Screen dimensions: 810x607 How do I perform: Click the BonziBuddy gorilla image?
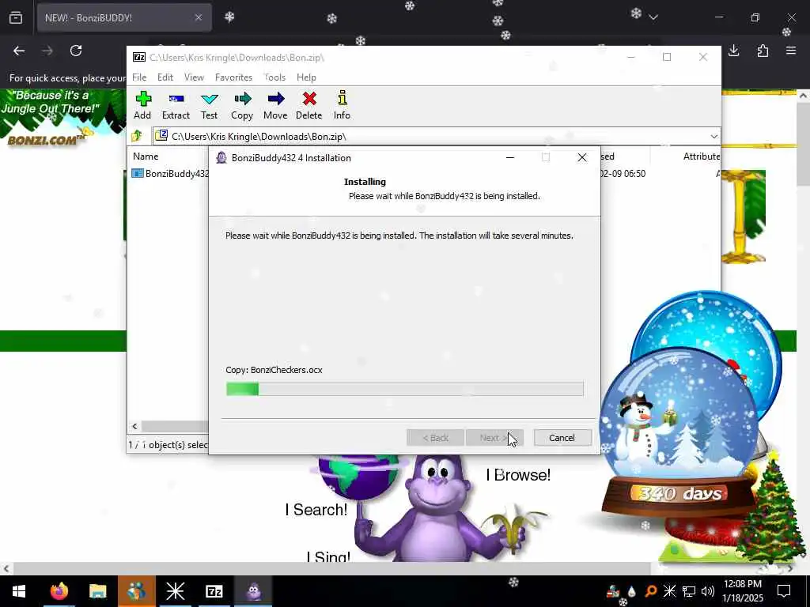(x=438, y=508)
